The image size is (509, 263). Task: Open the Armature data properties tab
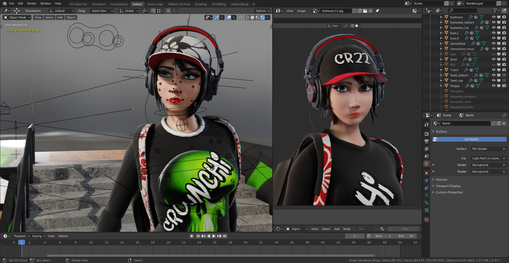pyautogui.click(x=426, y=195)
